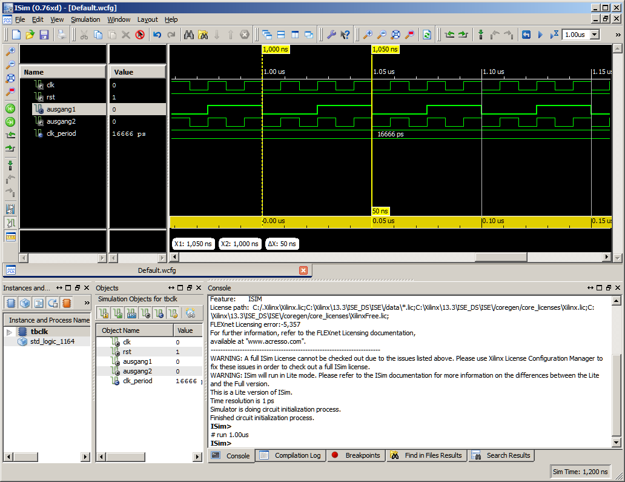Switch to the Breakpoints tab

coord(357,456)
